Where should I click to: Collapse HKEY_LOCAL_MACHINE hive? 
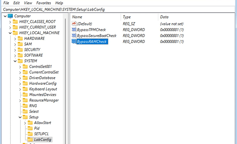coord(10,33)
